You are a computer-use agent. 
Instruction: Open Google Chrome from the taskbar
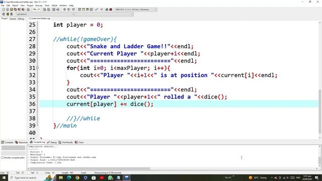(x=77, y=177)
